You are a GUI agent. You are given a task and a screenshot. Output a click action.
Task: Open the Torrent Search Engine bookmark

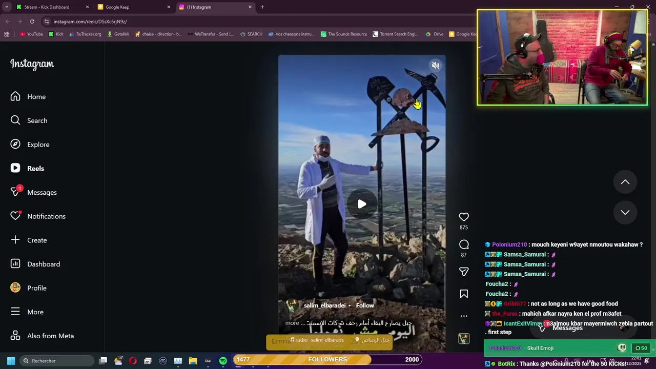pyautogui.click(x=396, y=34)
